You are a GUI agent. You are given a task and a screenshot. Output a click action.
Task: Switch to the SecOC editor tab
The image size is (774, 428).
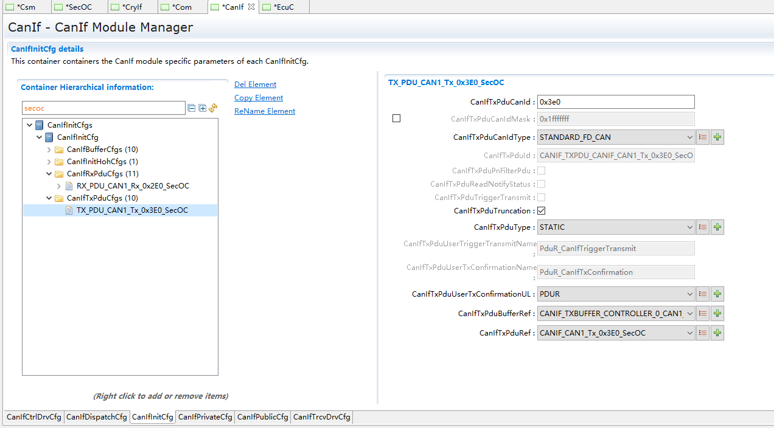[78, 7]
